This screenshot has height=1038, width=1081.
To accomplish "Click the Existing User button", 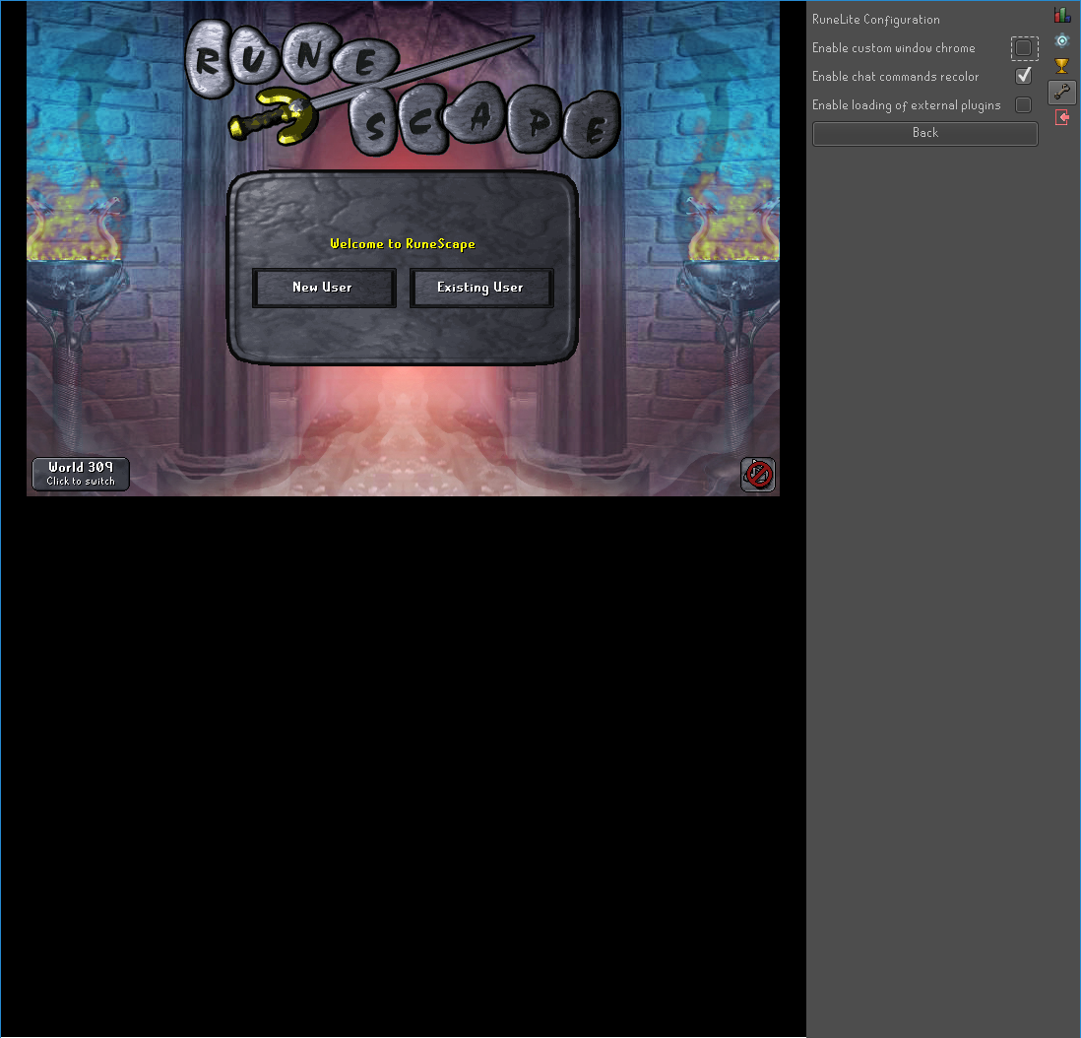I will 480,288.
